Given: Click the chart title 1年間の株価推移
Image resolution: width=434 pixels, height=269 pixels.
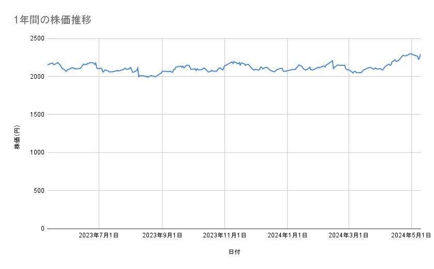Looking at the screenshot, I should click(x=54, y=20).
